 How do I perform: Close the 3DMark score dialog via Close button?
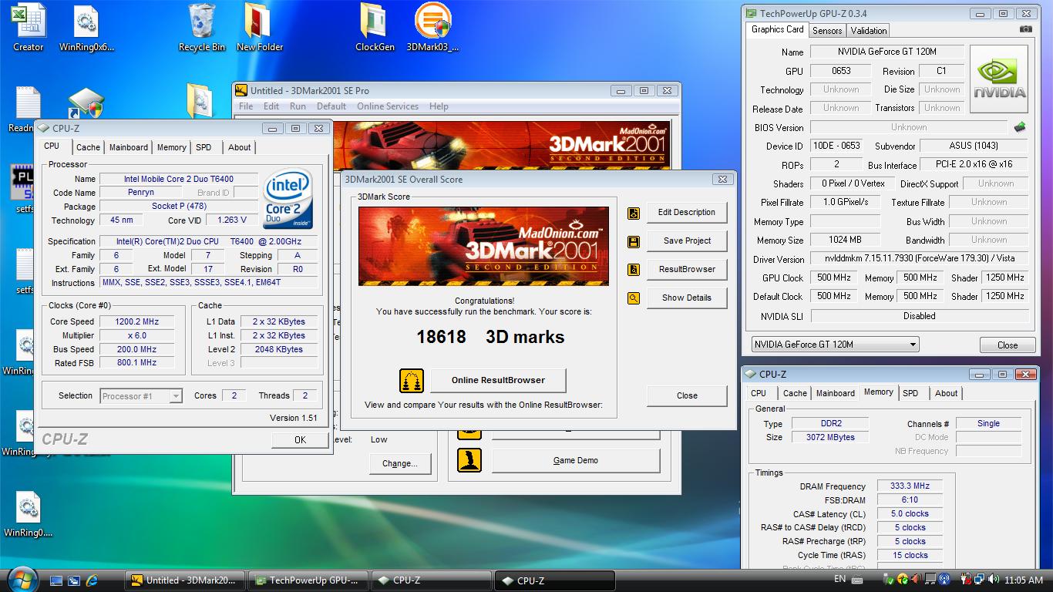pyautogui.click(x=687, y=395)
